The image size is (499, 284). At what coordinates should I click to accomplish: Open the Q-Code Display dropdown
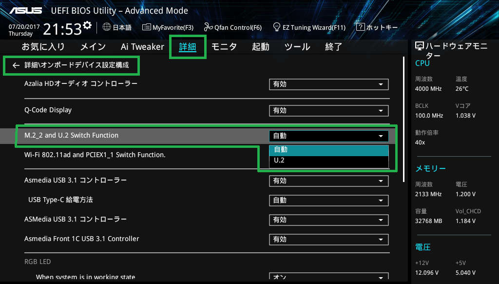pyautogui.click(x=329, y=111)
